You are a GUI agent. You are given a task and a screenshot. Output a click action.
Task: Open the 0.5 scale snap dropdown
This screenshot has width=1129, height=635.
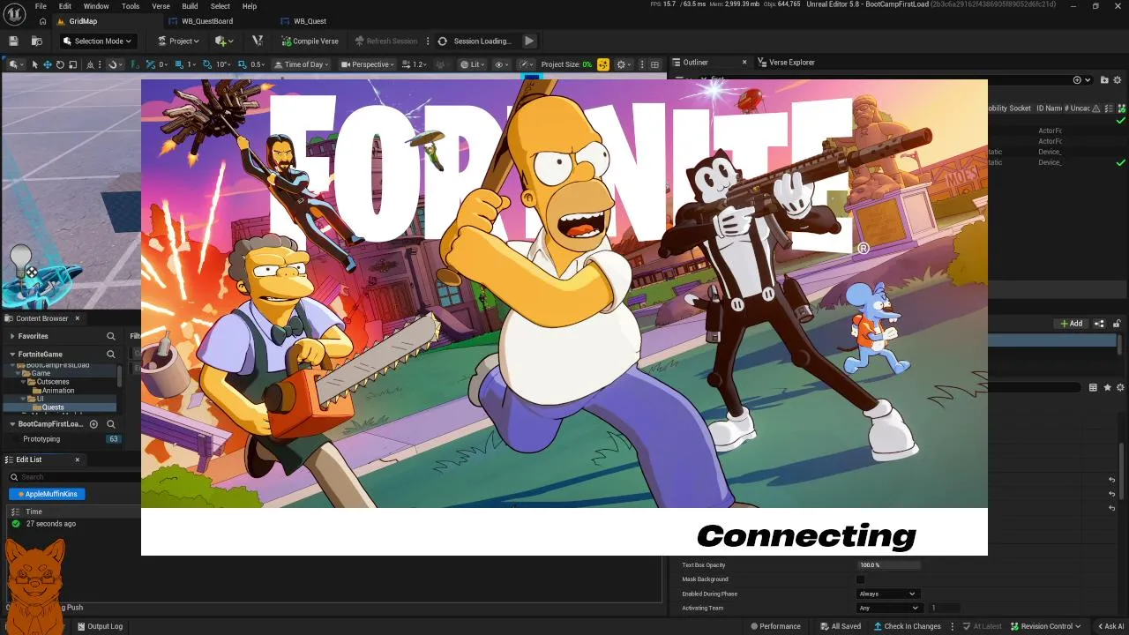258,64
